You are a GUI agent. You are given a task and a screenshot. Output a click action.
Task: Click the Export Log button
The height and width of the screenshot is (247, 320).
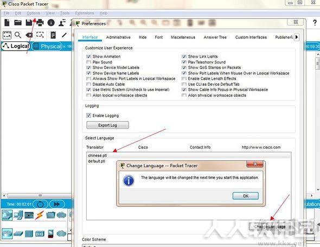(107, 125)
